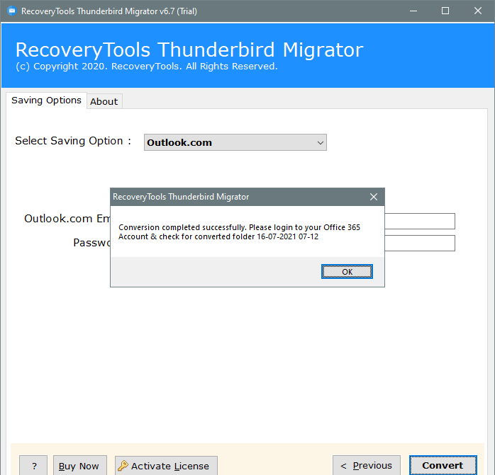Maximize the Thunderbird Migrator window

tap(445, 11)
